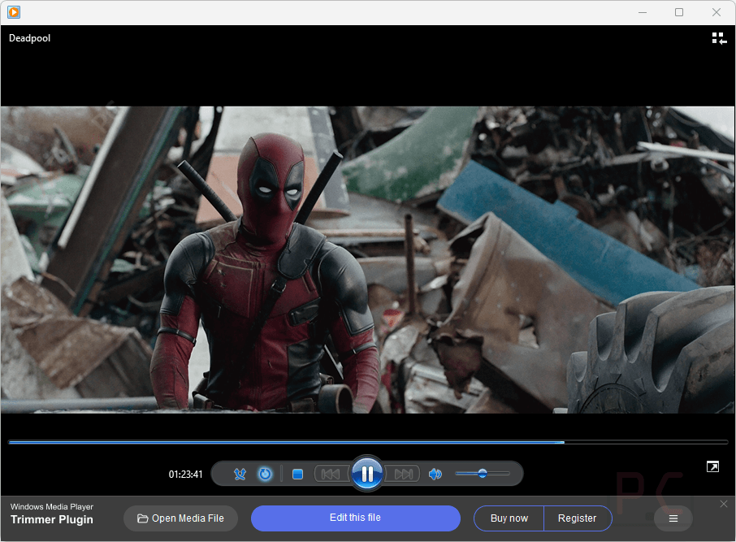
Task: Click the Deadpool title text
Action: 29,38
